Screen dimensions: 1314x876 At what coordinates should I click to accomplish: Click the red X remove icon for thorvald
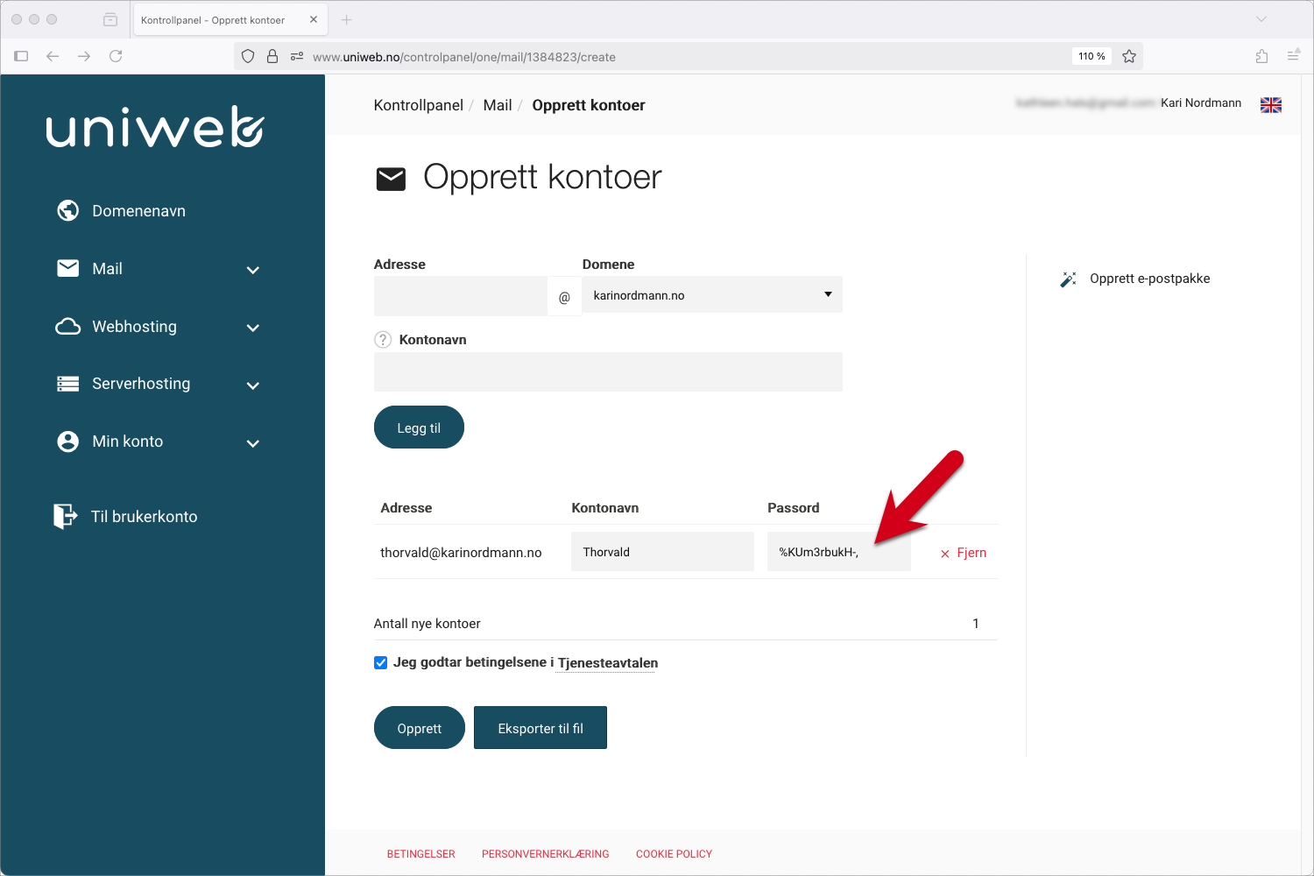click(x=945, y=554)
